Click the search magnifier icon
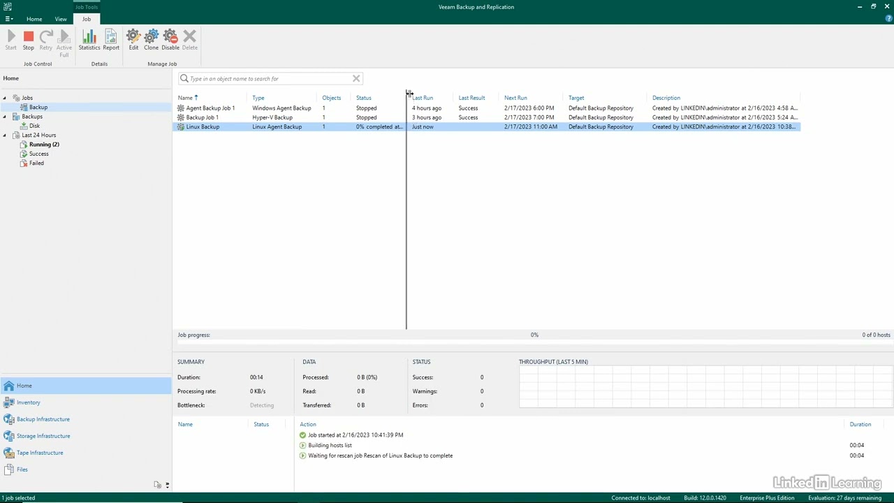Screen dimensions: 894x503 [x=184, y=78]
